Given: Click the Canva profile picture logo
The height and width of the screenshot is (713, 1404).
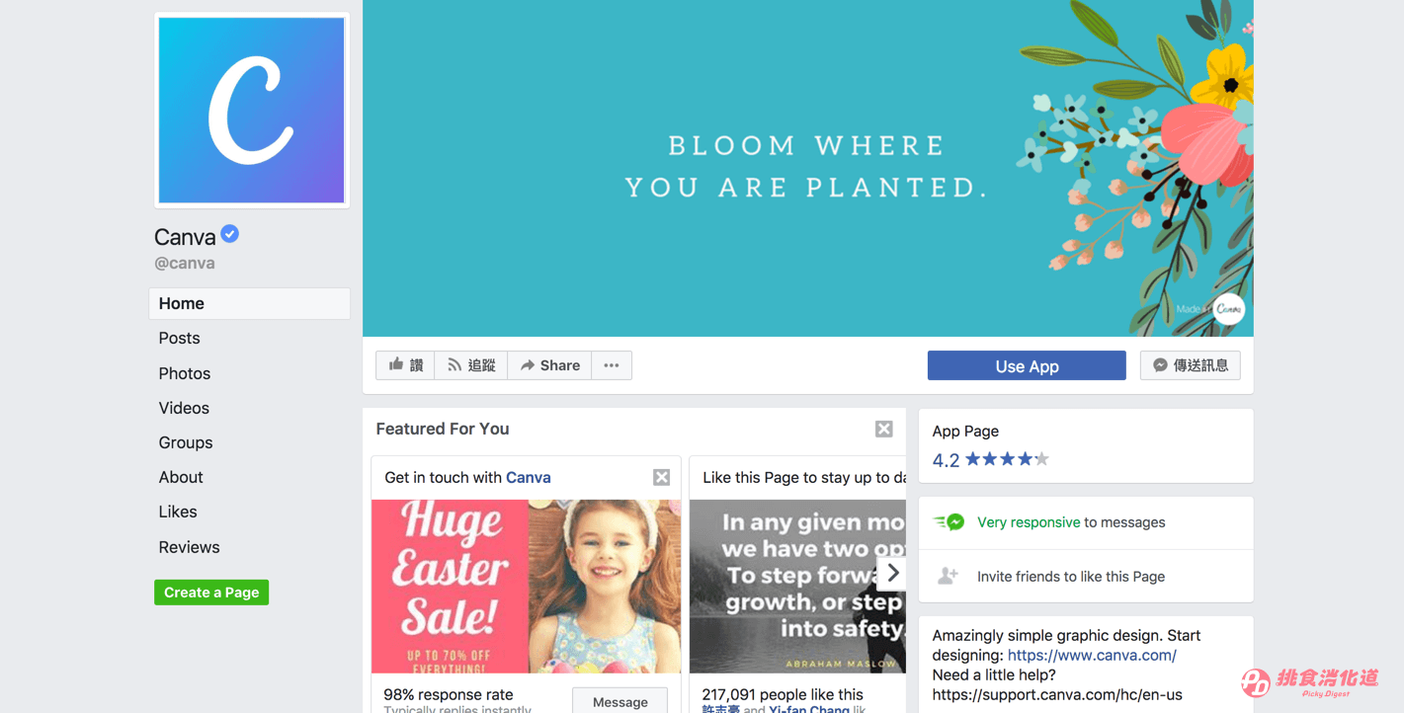Looking at the screenshot, I should click(252, 110).
